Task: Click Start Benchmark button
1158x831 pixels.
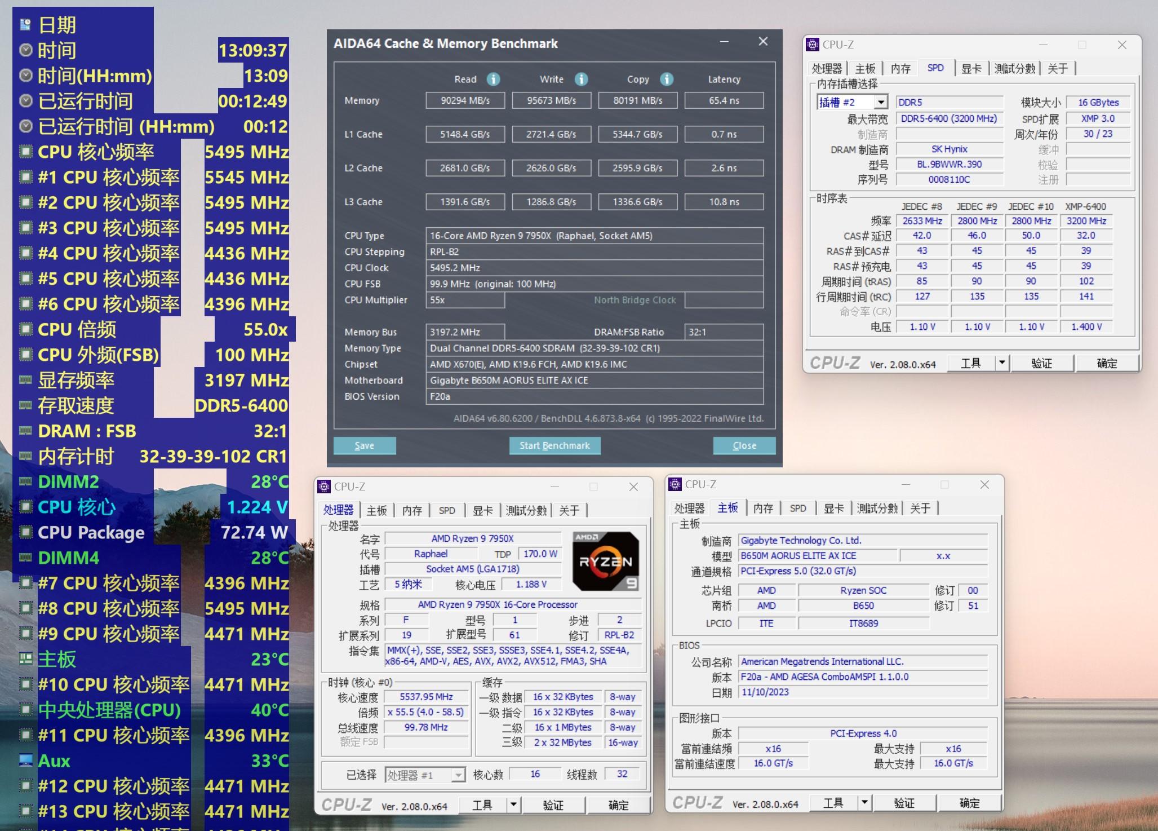Action: coord(554,445)
